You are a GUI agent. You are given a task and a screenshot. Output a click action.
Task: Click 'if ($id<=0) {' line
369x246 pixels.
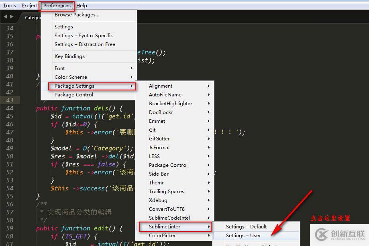click(74, 124)
